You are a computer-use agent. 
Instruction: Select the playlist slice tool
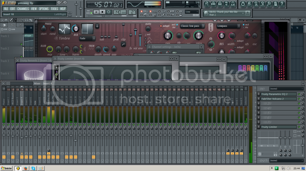coord(30,20)
